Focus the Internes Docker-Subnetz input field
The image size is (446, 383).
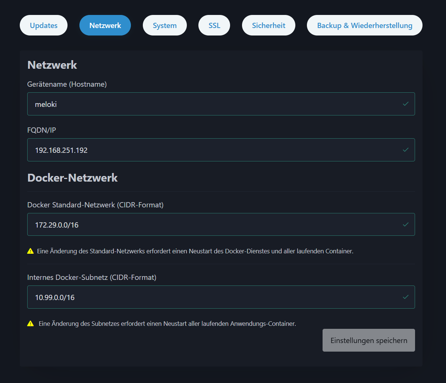(x=186, y=297)
